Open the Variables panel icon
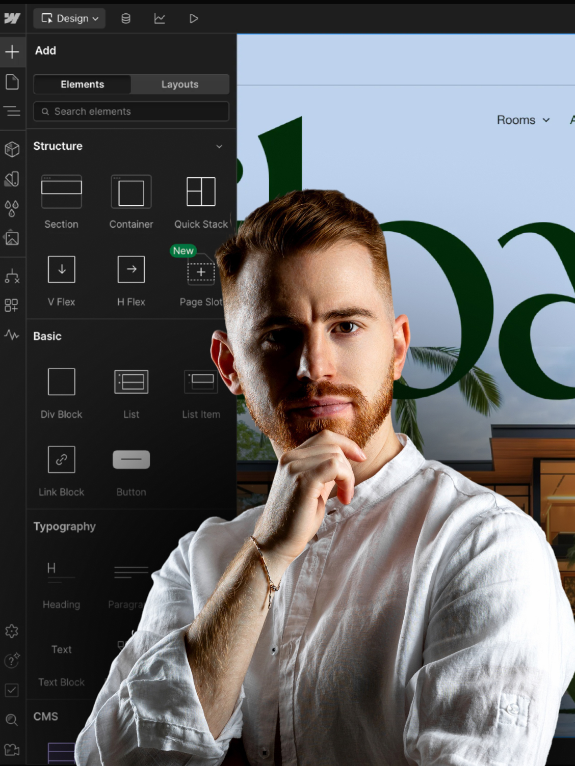 pyautogui.click(x=12, y=179)
